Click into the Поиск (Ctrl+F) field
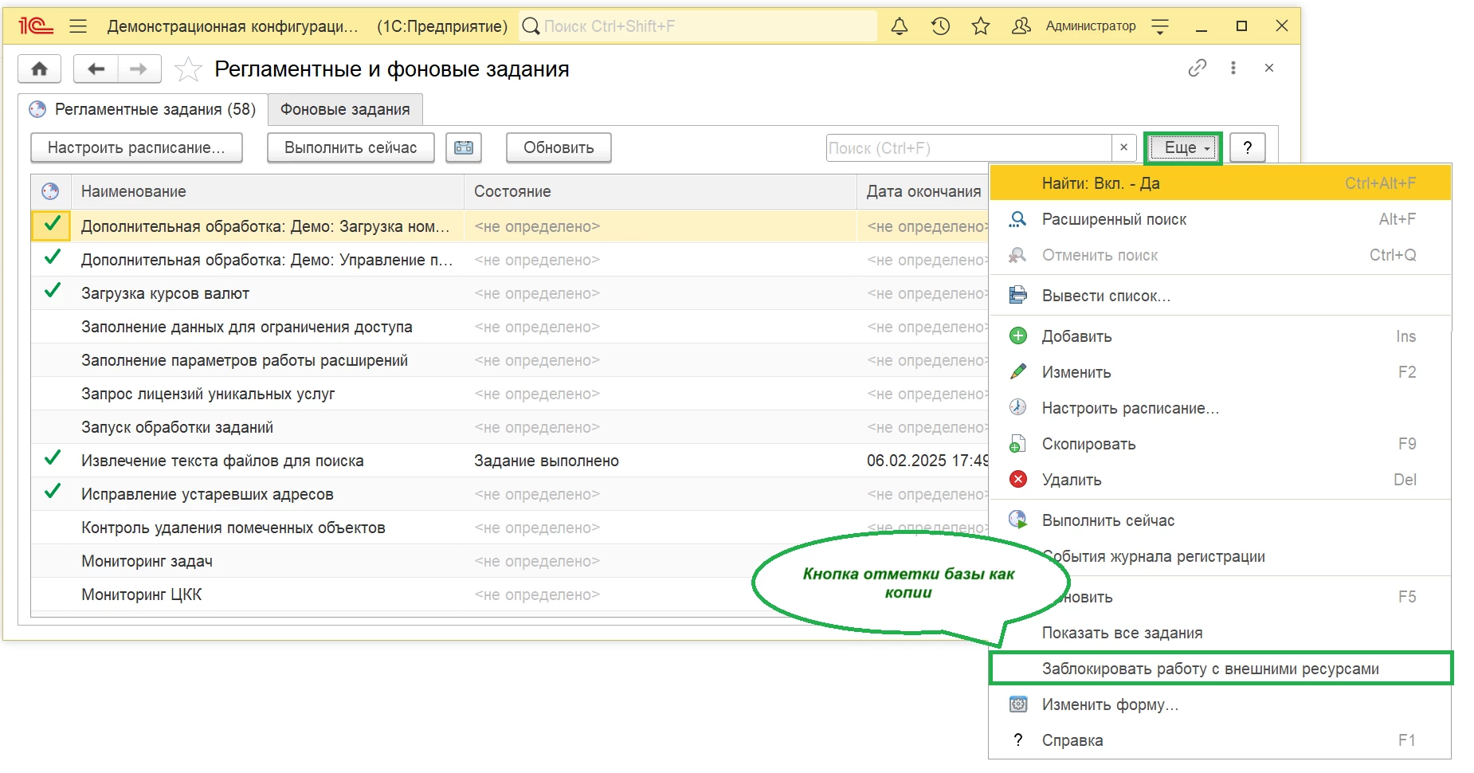 click(967, 147)
